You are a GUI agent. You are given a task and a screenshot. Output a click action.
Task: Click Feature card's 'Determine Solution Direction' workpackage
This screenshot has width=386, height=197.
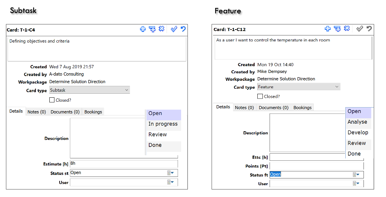click(x=286, y=79)
